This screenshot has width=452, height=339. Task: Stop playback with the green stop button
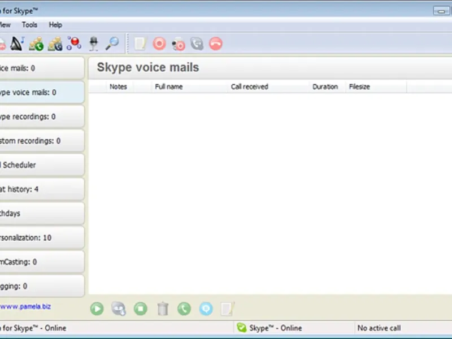[141, 308]
